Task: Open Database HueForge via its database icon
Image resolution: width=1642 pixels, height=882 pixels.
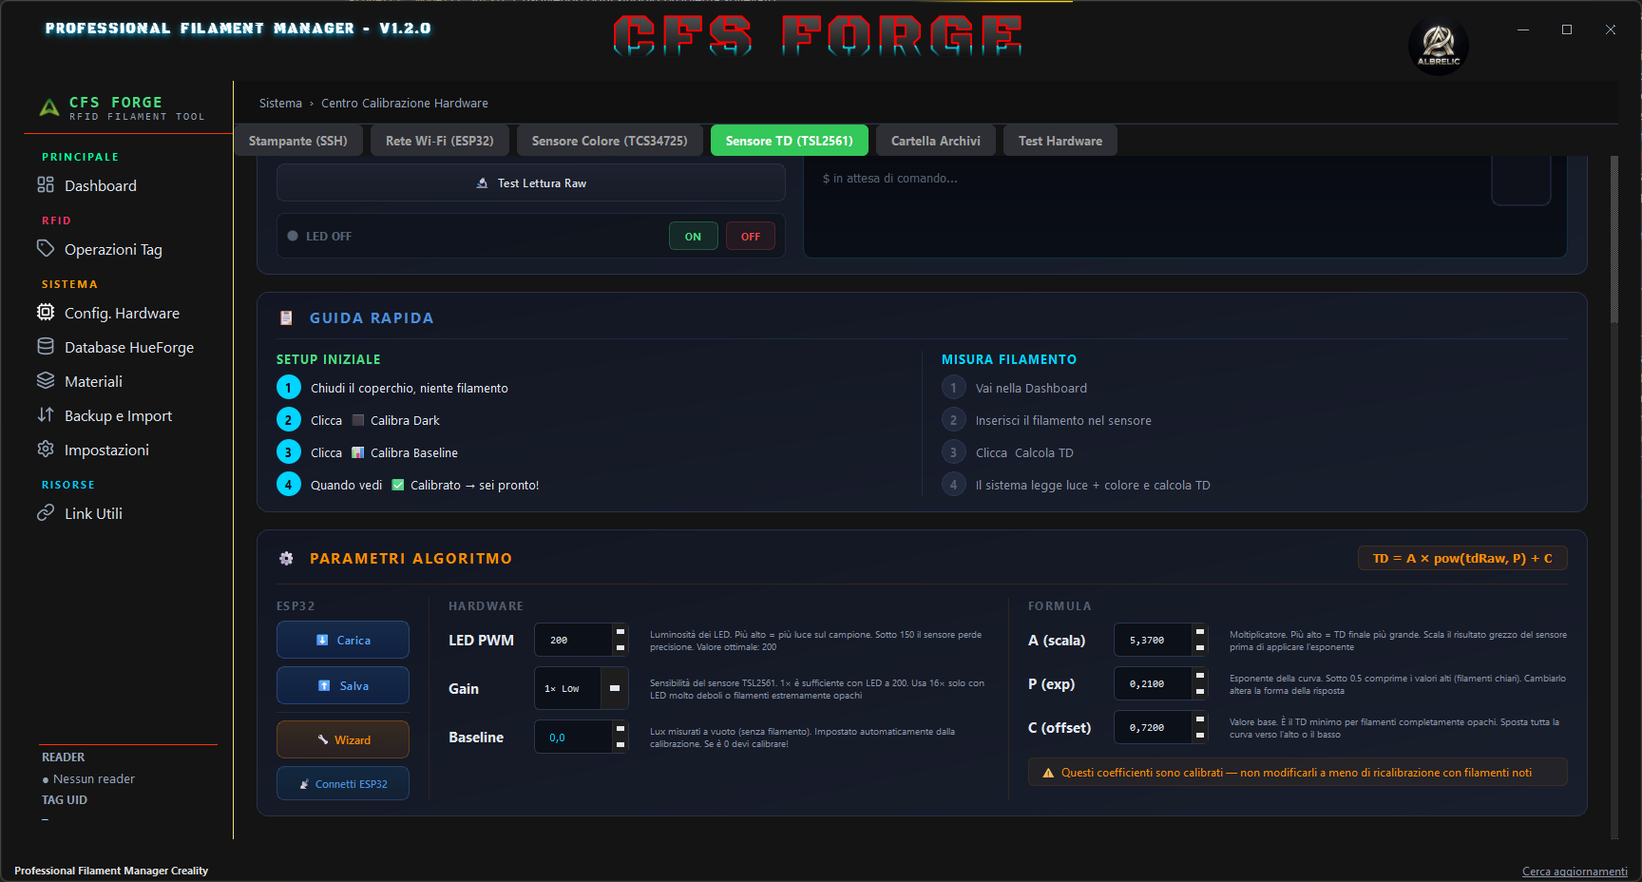Action: pos(46,346)
